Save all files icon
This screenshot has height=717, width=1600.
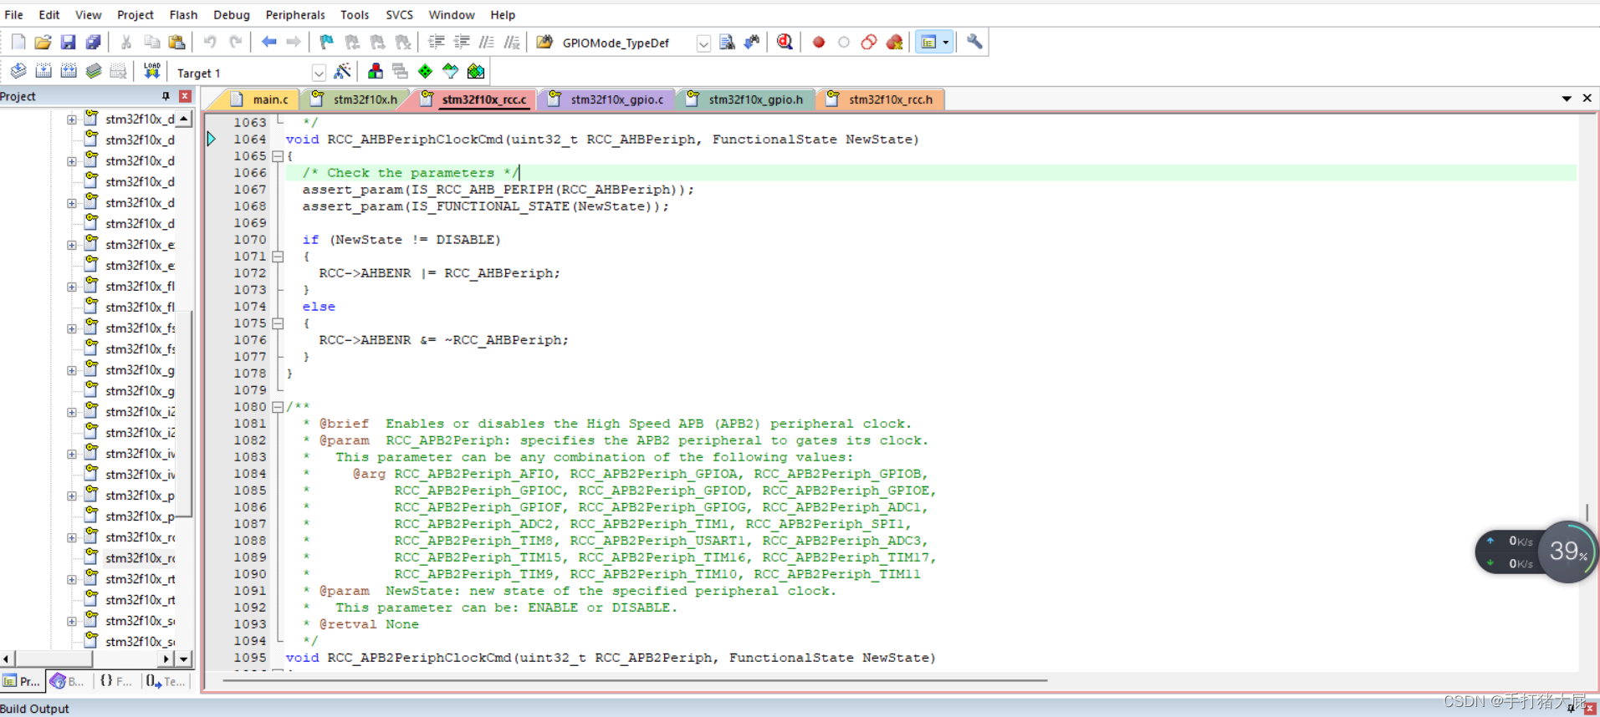[x=94, y=42]
